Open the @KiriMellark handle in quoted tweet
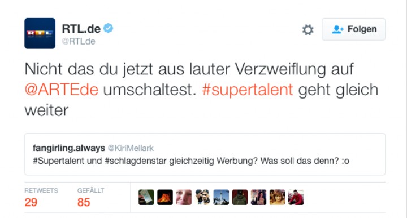 [x=131, y=148]
